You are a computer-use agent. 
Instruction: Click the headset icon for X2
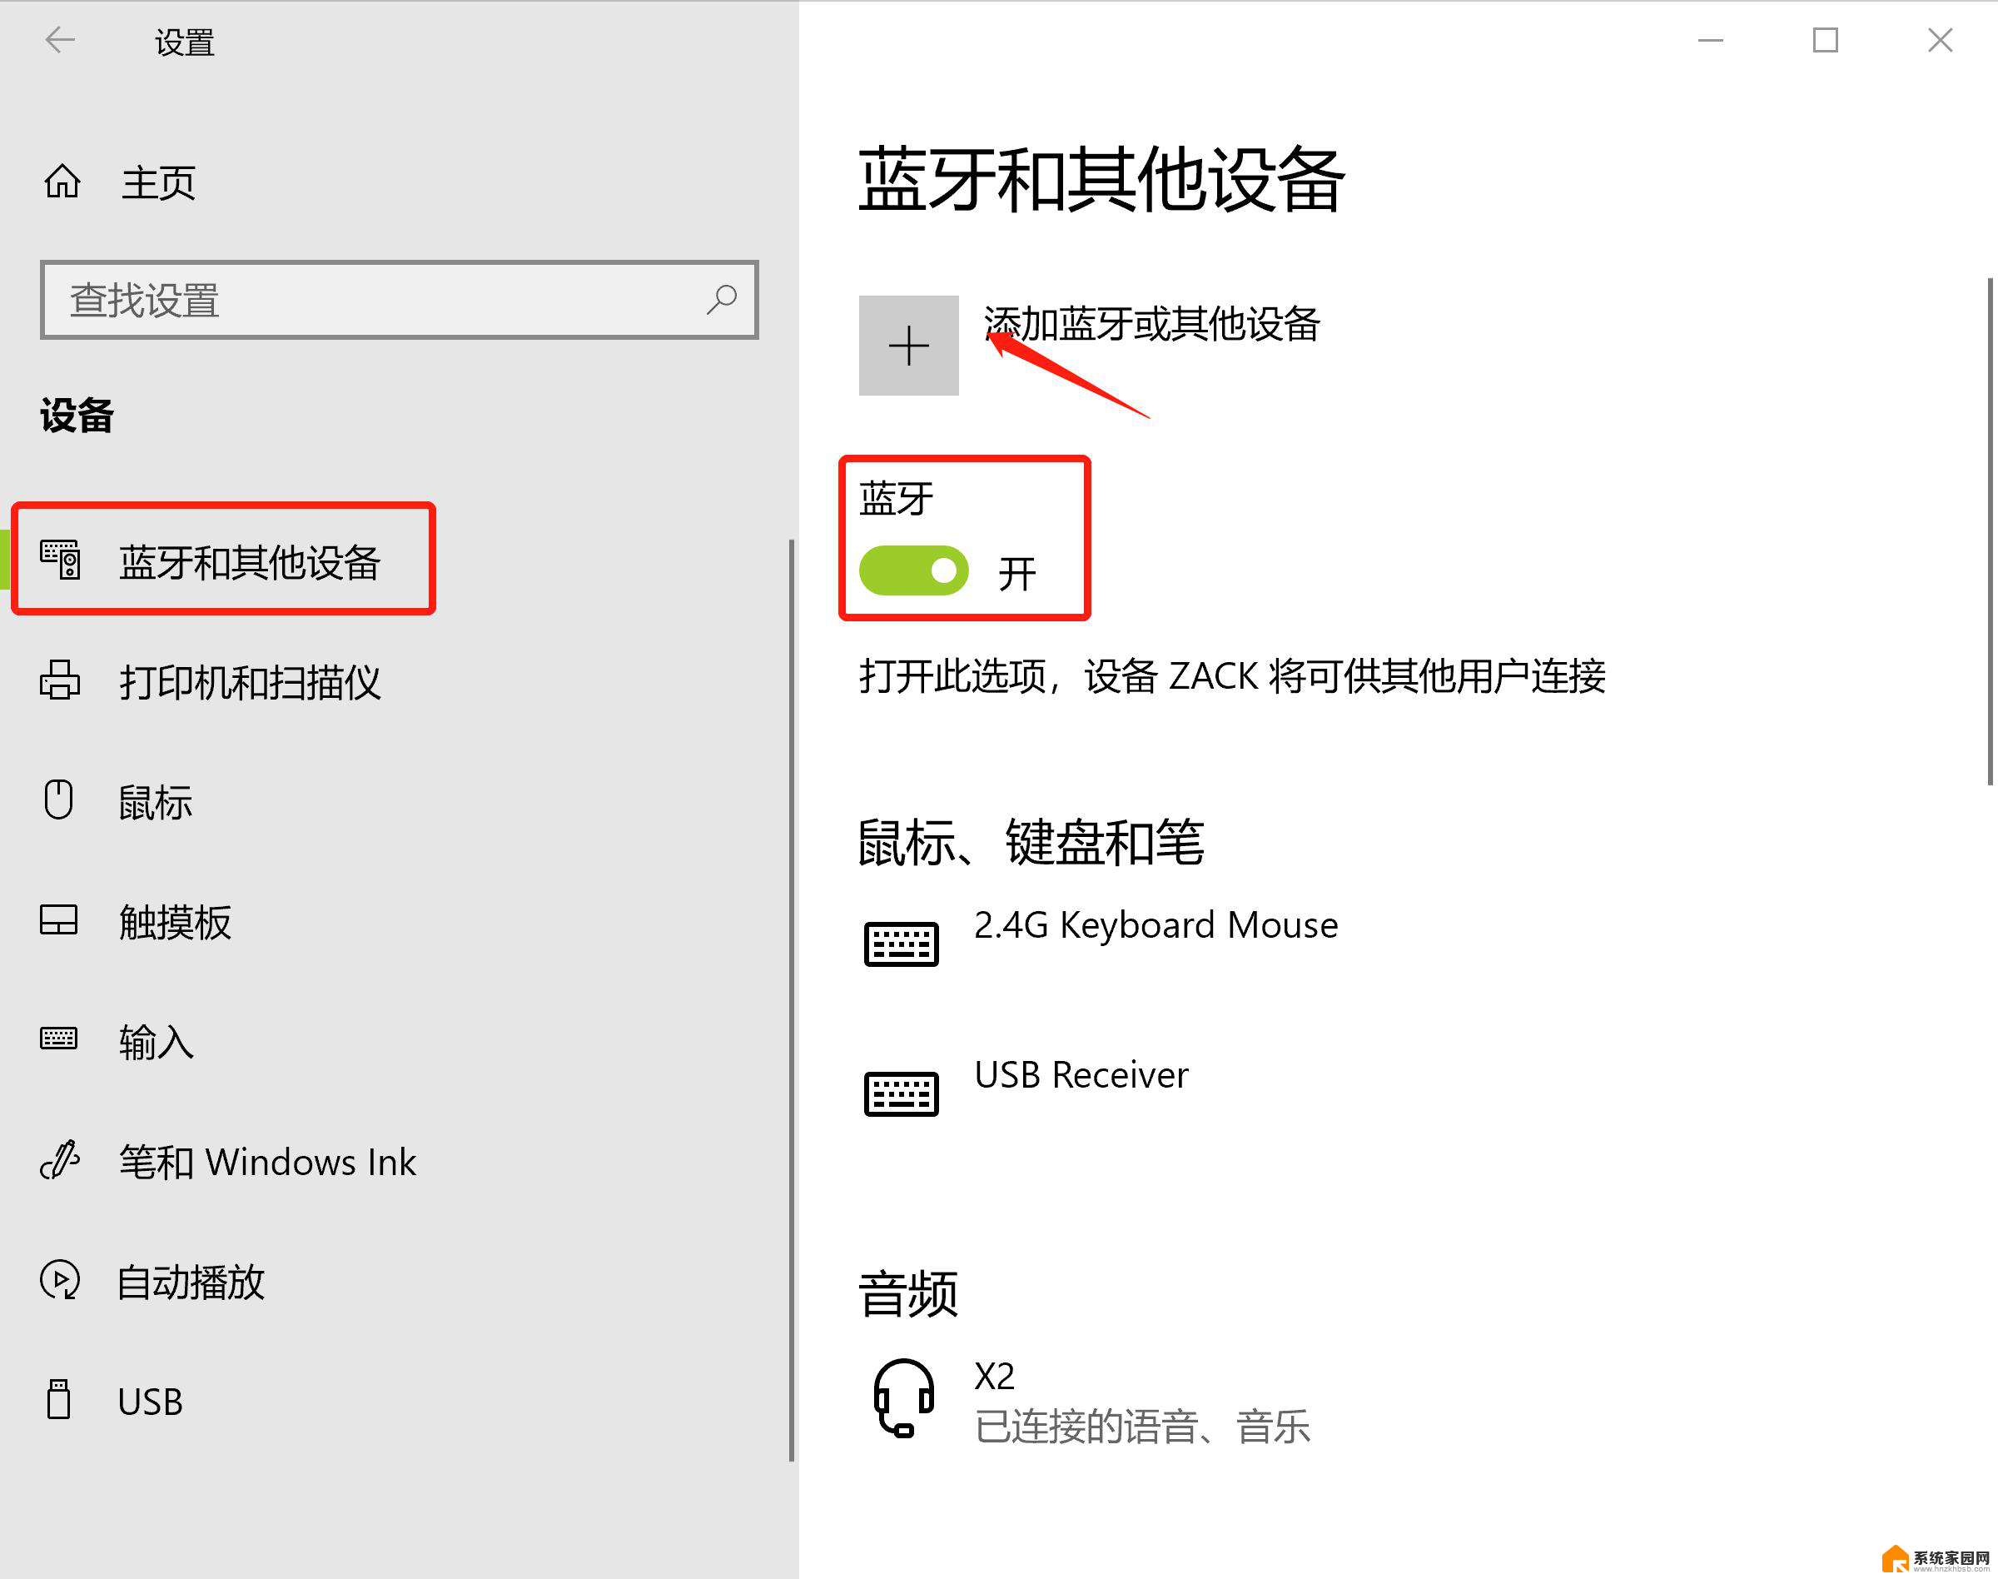904,1397
